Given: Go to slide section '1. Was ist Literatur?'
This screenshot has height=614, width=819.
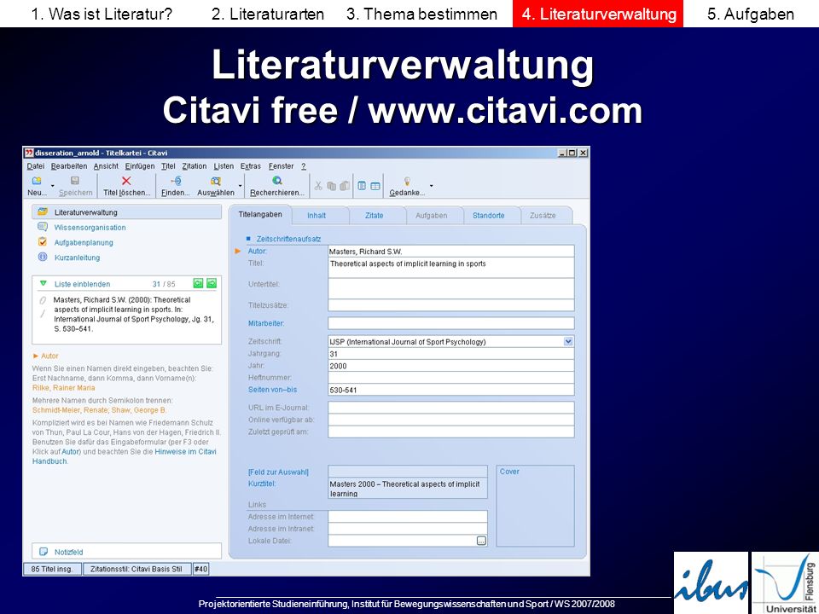Looking at the screenshot, I should (102, 14).
